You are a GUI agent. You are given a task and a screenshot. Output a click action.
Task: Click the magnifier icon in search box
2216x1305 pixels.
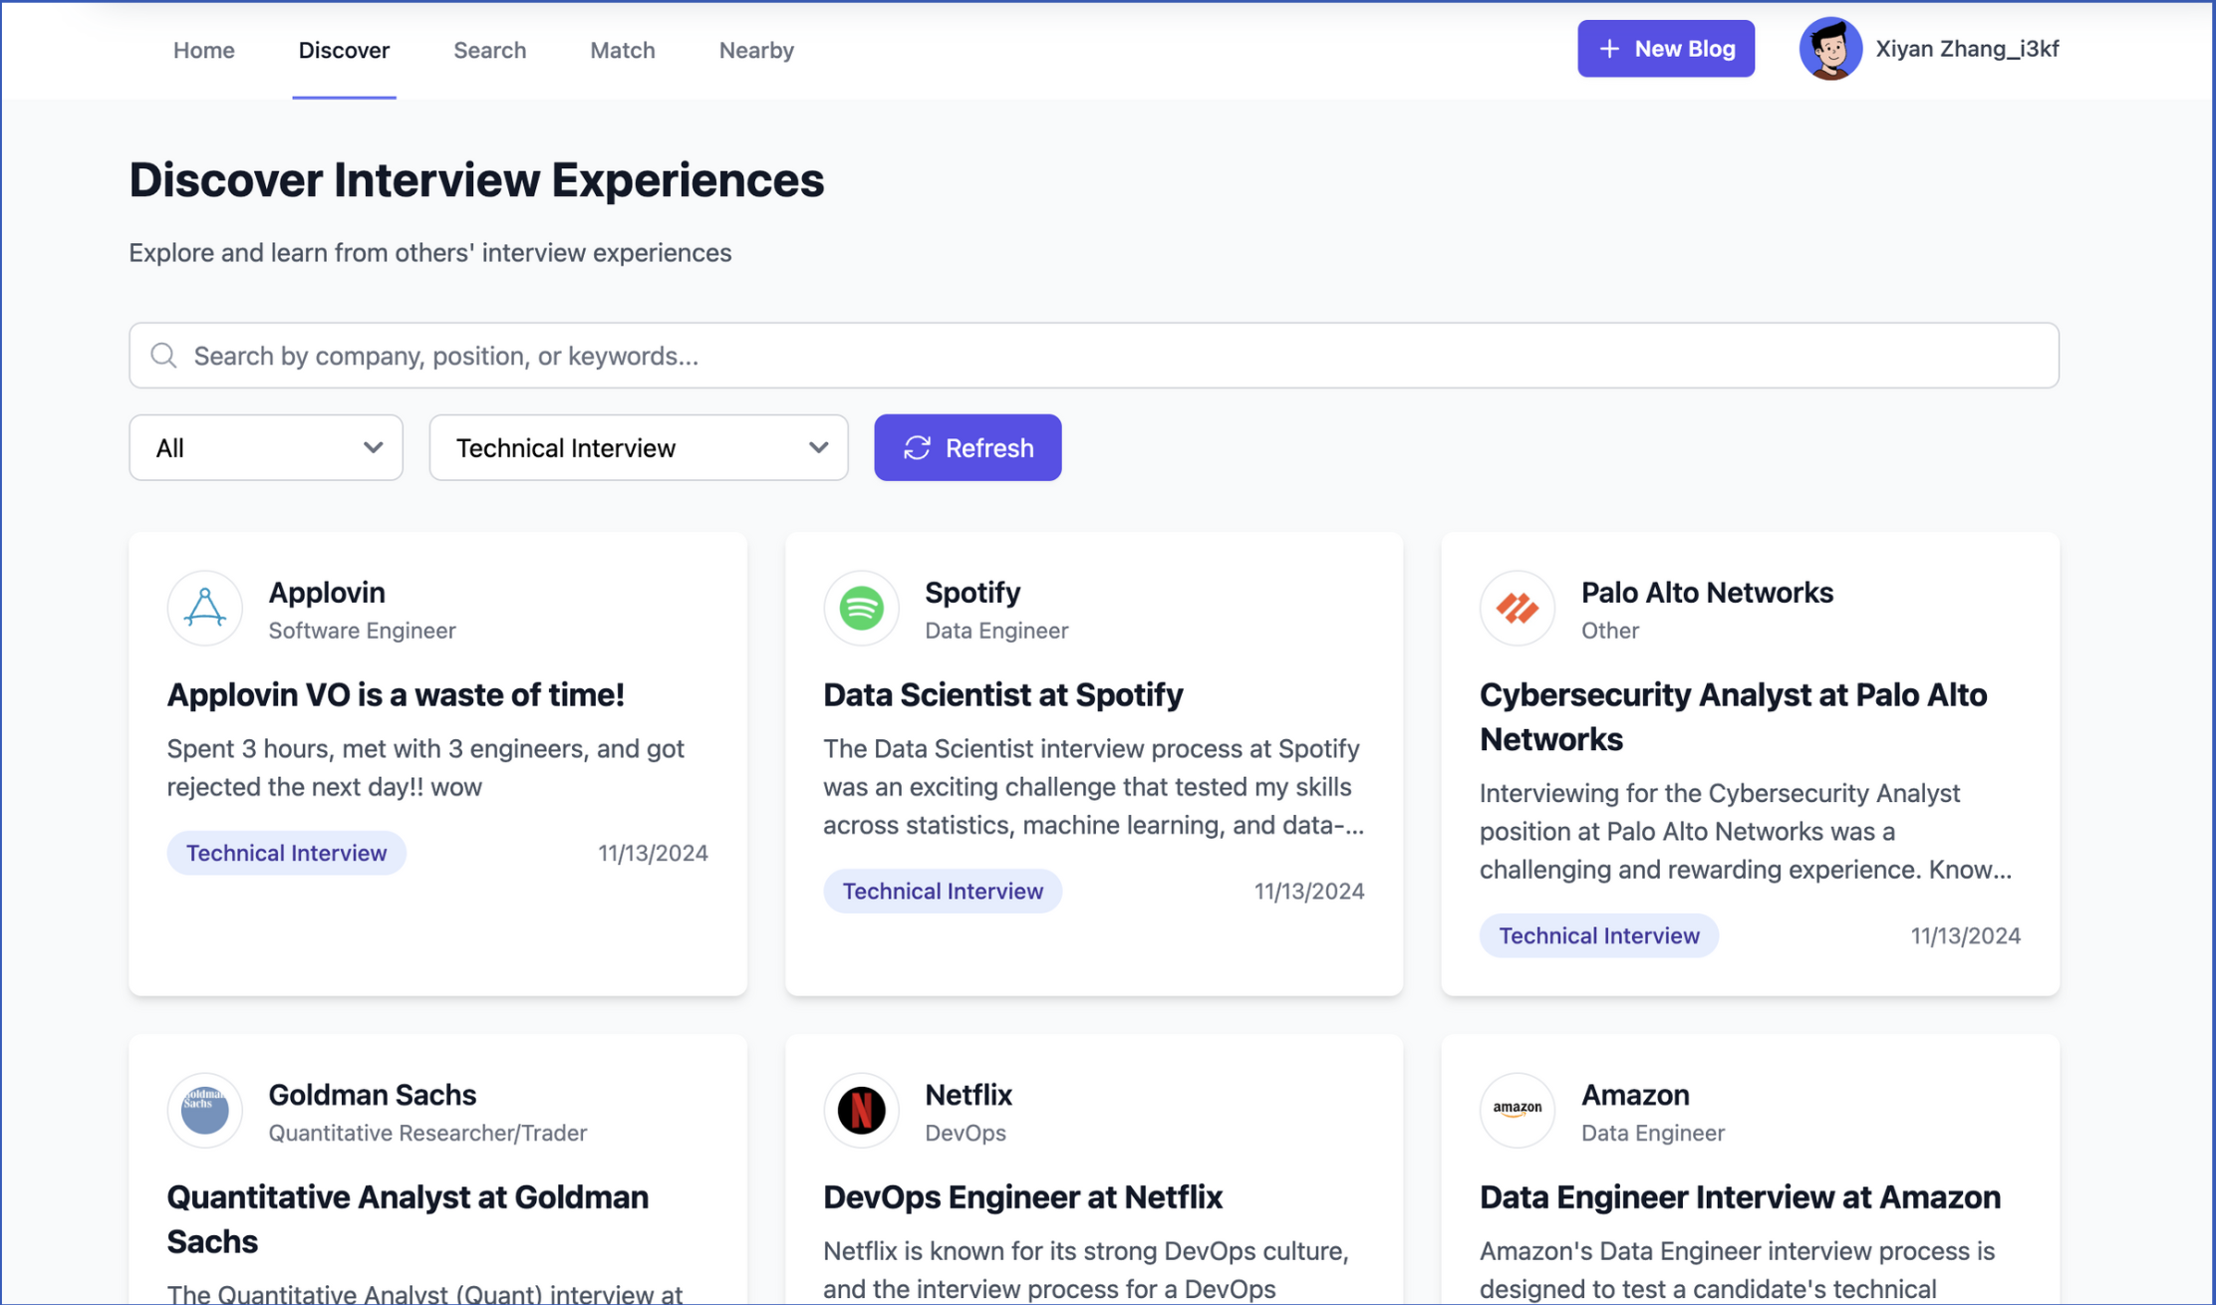(163, 356)
